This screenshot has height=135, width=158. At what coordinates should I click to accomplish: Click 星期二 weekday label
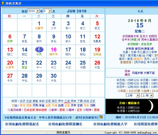[x=140, y=31]
